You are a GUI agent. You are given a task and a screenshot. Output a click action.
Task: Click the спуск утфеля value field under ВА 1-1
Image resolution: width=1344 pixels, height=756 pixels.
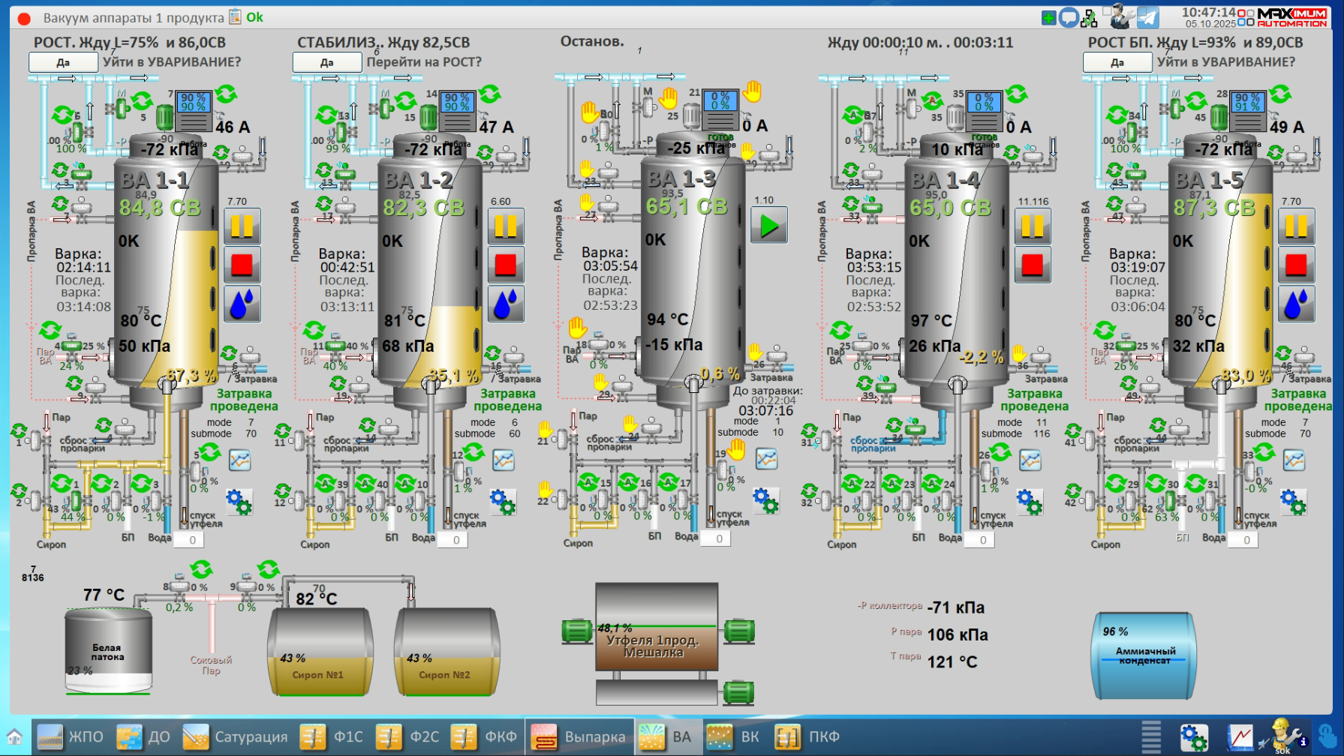coord(192,539)
